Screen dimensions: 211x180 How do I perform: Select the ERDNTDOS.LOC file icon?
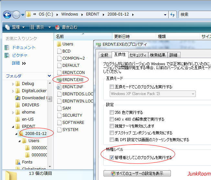point(59,94)
